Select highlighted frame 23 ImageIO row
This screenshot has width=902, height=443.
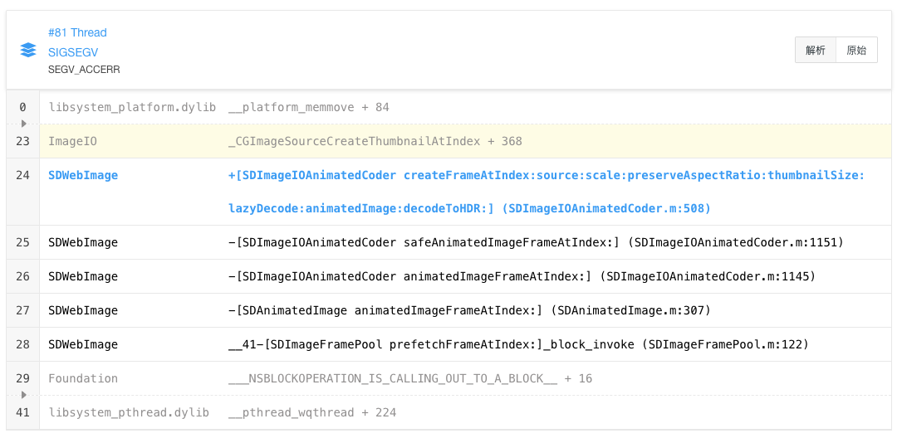[x=375, y=141]
